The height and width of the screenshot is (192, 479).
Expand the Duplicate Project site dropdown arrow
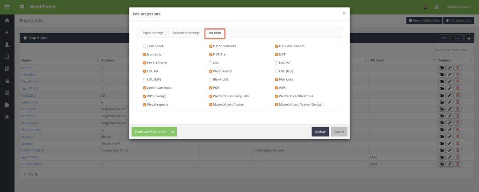click(173, 132)
